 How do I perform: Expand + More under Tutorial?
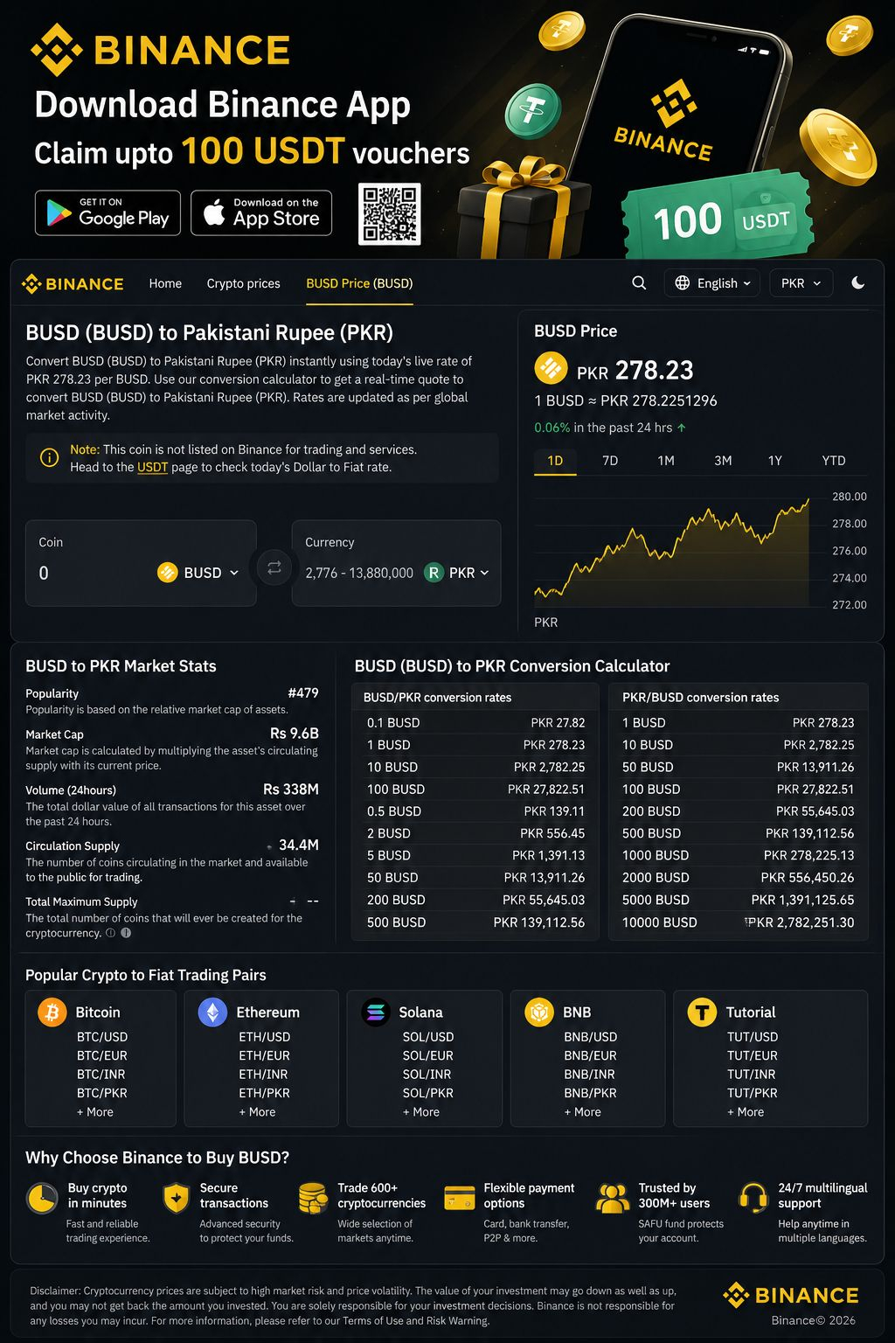coord(746,1112)
